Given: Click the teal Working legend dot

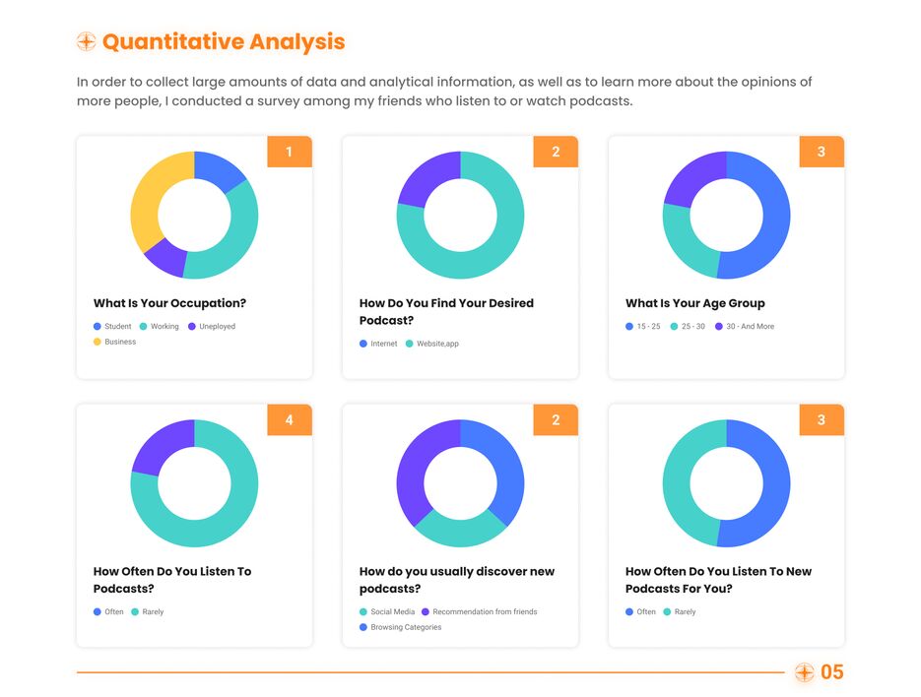Looking at the screenshot, I should pyautogui.click(x=144, y=327).
